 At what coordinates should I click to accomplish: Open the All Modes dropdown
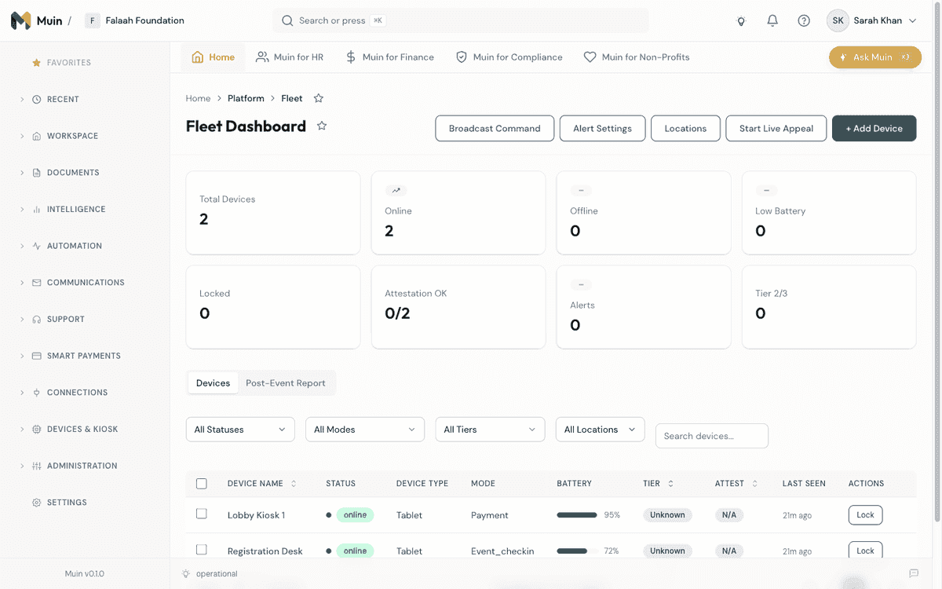coord(365,430)
